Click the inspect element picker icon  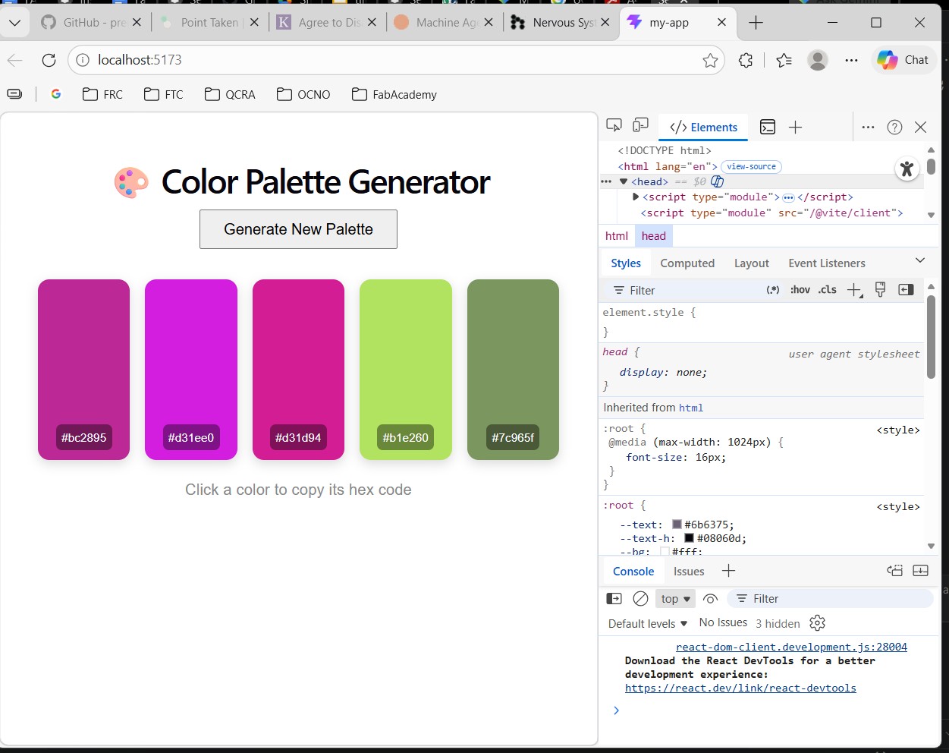(x=614, y=126)
